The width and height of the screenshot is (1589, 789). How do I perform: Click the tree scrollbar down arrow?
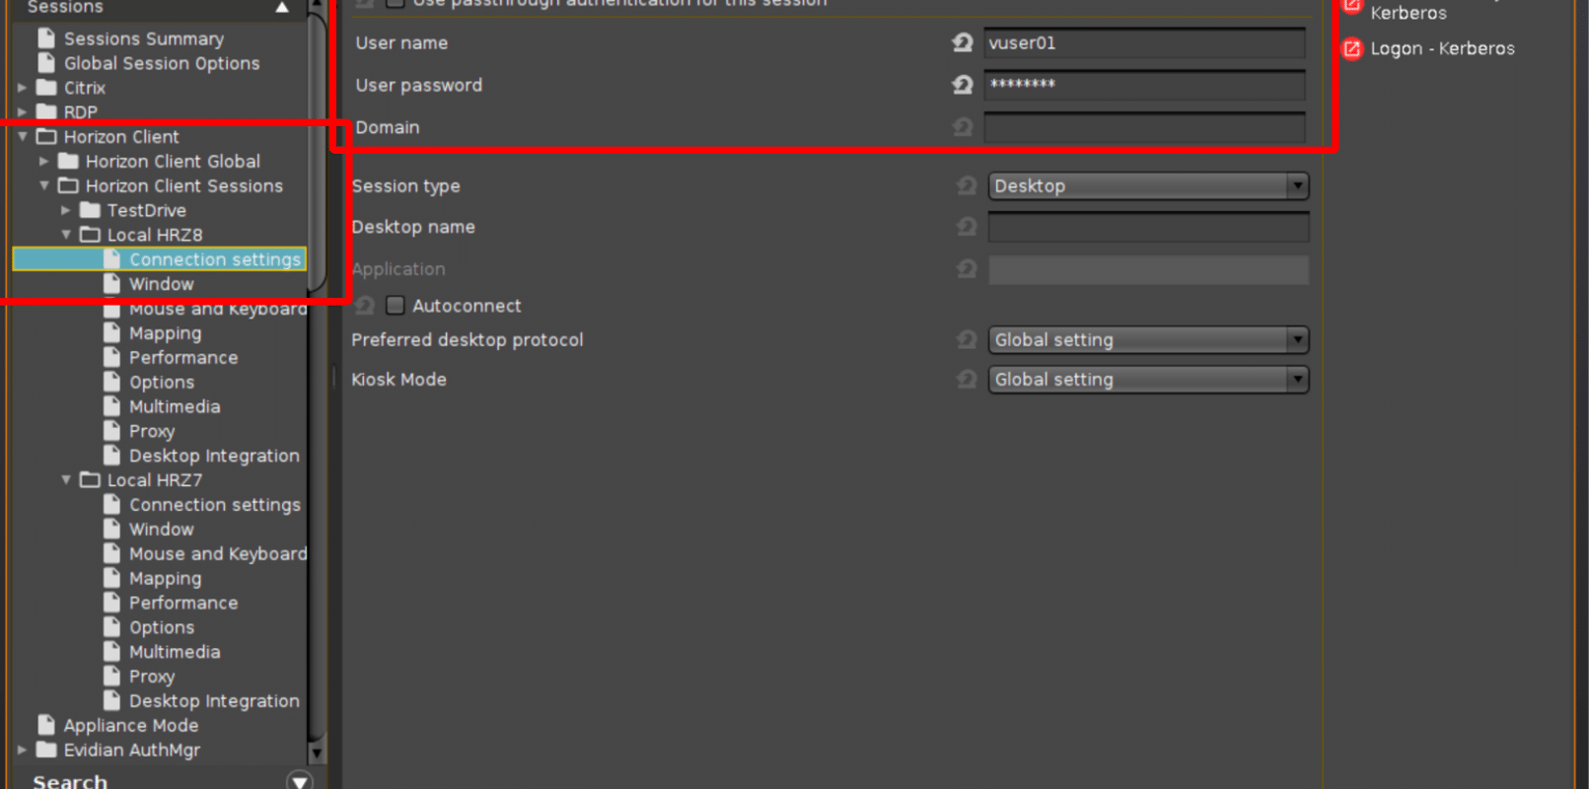tap(316, 753)
